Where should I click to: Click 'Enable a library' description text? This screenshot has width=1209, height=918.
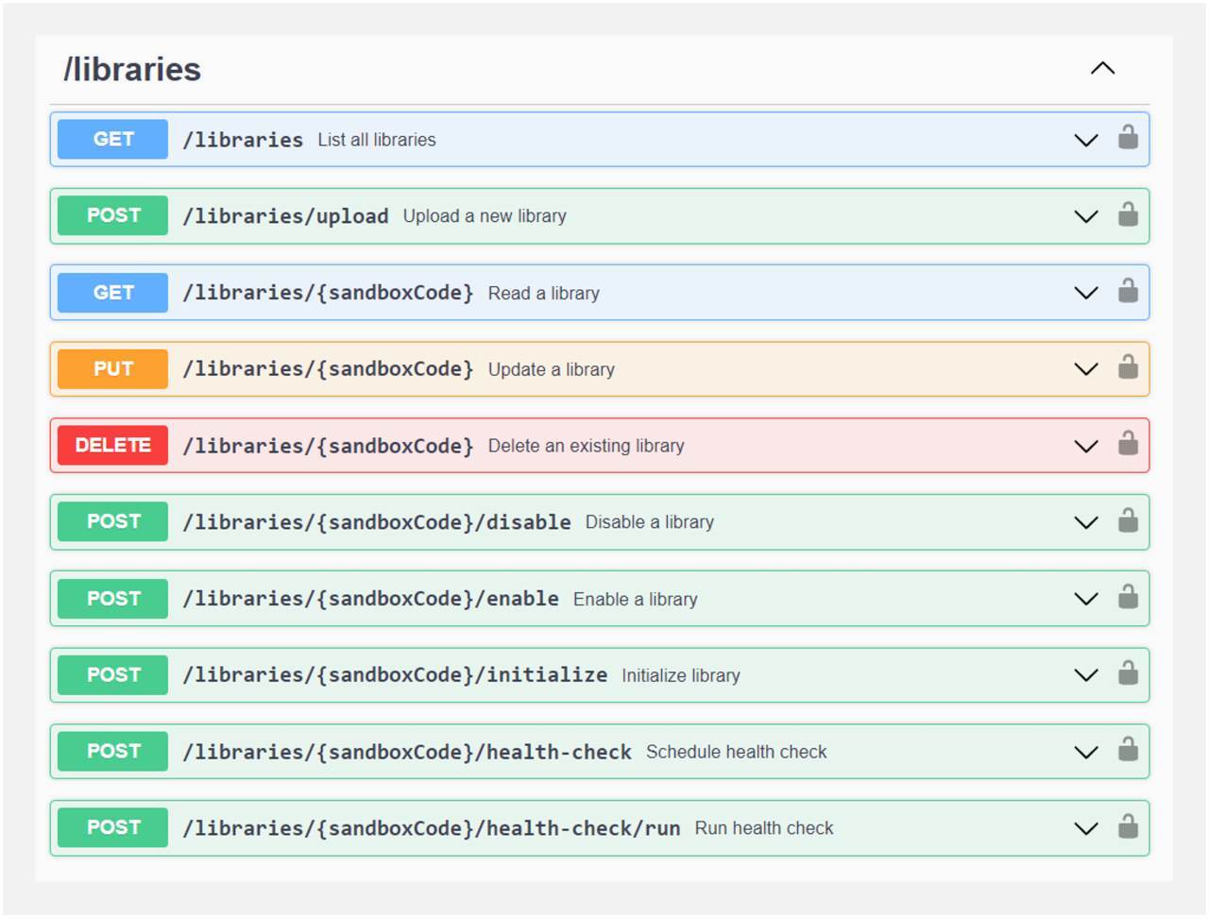pos(636,600)
